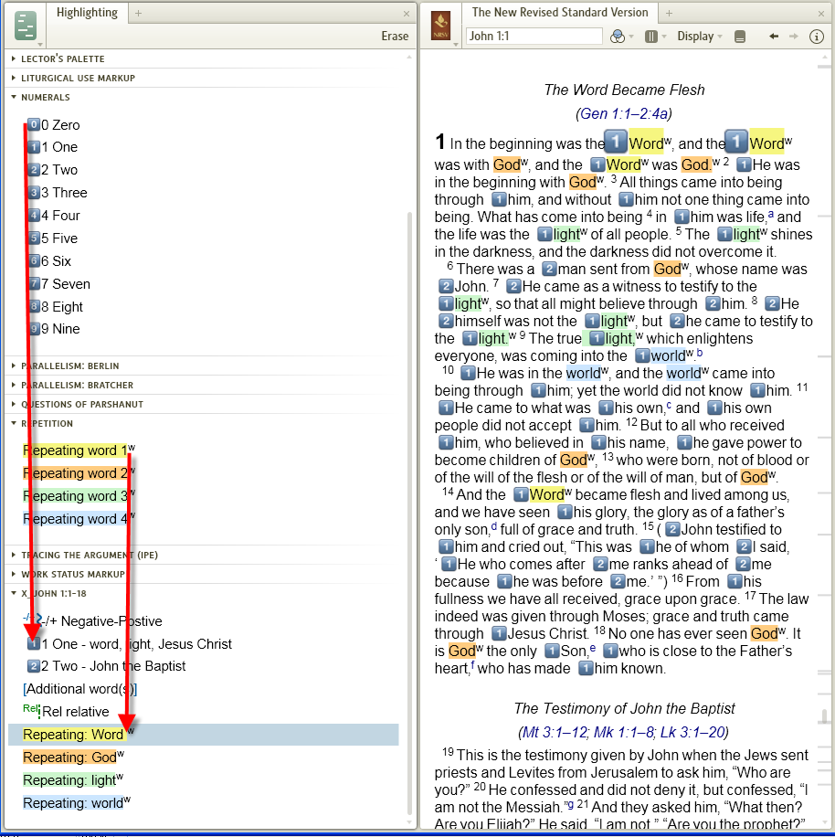This screenshot has width=835, height=837.
Task: Select the Rel relative style
Action: coord(66,711)
